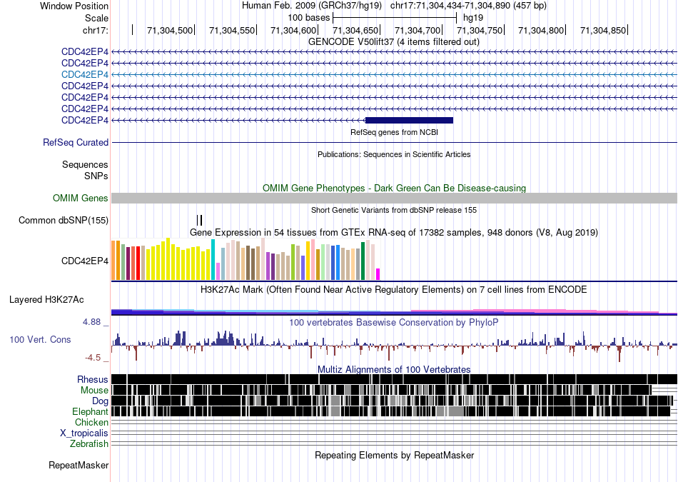Click the X_tropicalis alignment label
This screenshot has width=678, height=482.
click(84, 433)
